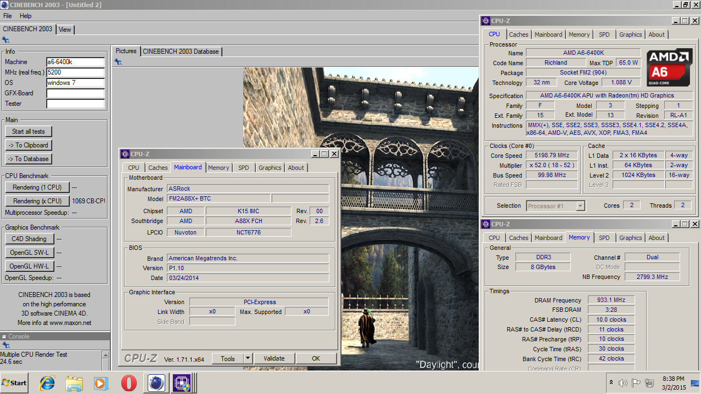
Task: Click the Core Speed 5198.79 MHz value
Action: [x=552, y=155]
